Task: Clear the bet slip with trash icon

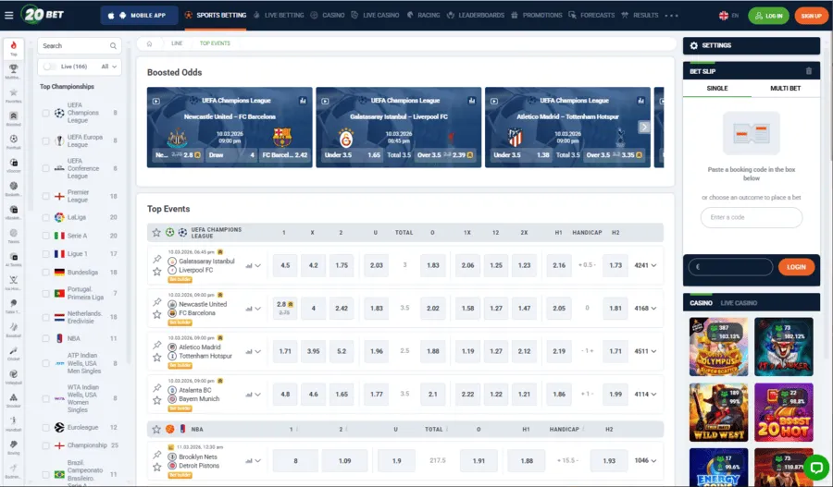Action: click(x=809, y=71)
